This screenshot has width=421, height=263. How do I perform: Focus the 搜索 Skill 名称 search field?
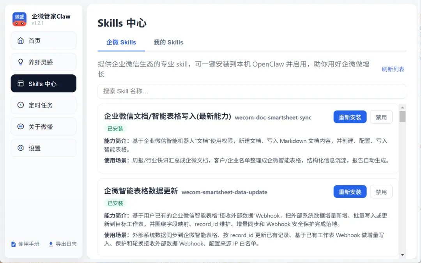[251, 91]
